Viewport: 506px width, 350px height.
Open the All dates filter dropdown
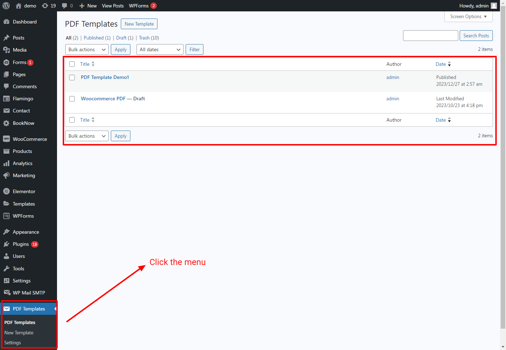tap(160, 49)
